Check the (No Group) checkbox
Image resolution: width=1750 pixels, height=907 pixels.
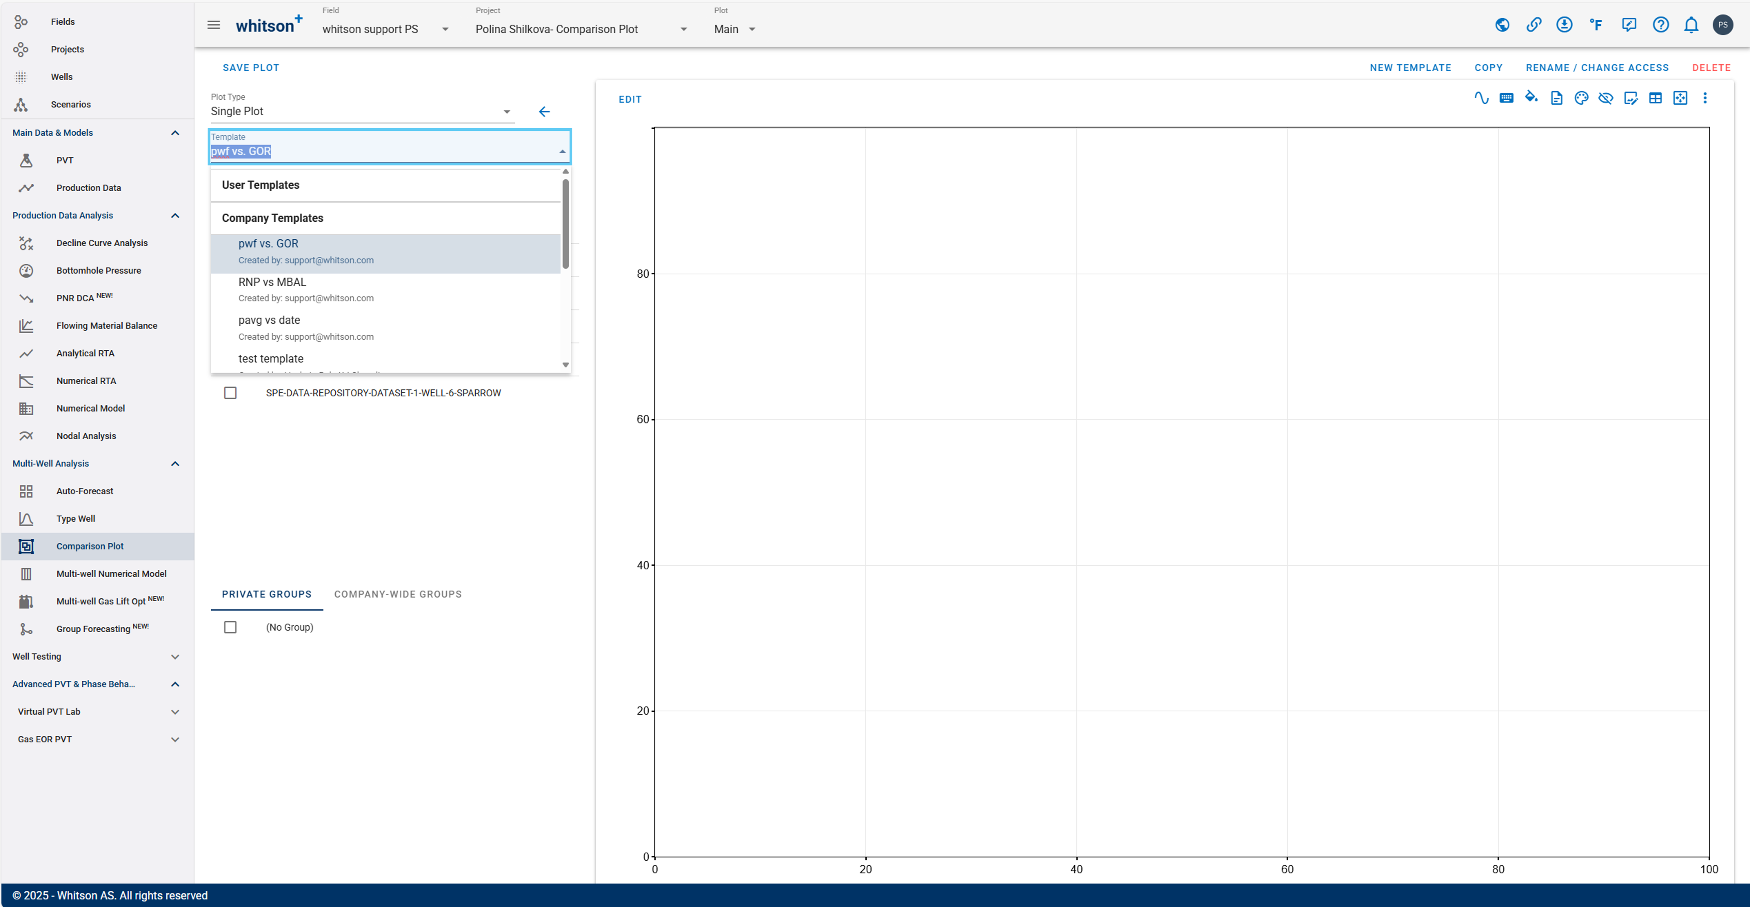[230, 627]
